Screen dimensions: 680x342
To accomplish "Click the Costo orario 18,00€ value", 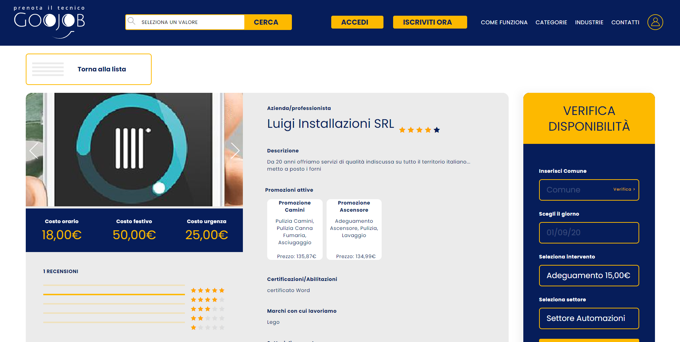I will pyautogui.click(x=62, y=235).
